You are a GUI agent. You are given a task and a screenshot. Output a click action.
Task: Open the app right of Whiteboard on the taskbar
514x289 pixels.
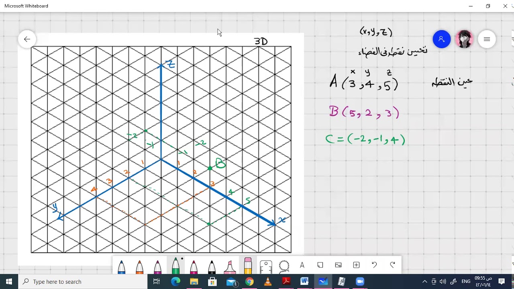pos(341,281)
